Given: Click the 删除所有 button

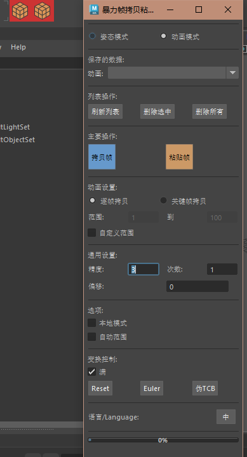Looking at the screenshot, I should point(210,111).
